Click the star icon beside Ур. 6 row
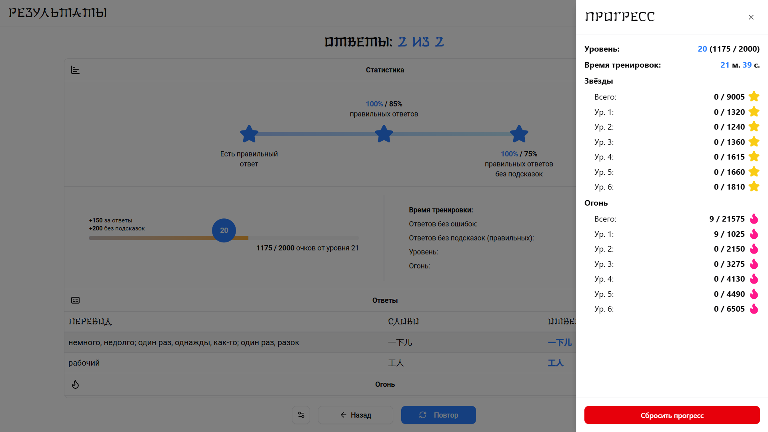The height and width of the screenshot is (432, 768). coord(754,186)
